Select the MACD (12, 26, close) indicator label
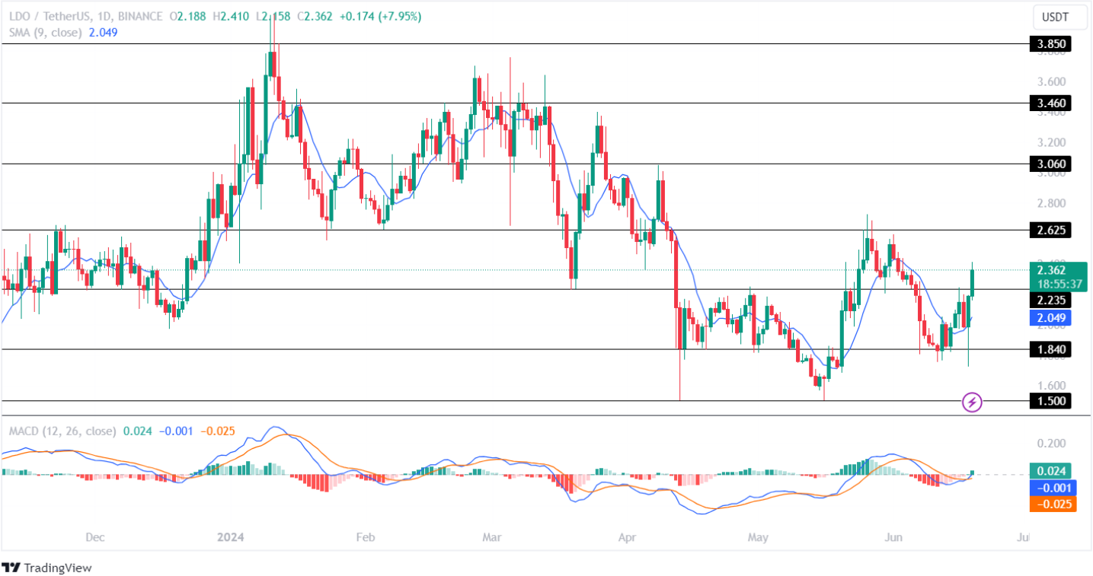 pos(62,431)
